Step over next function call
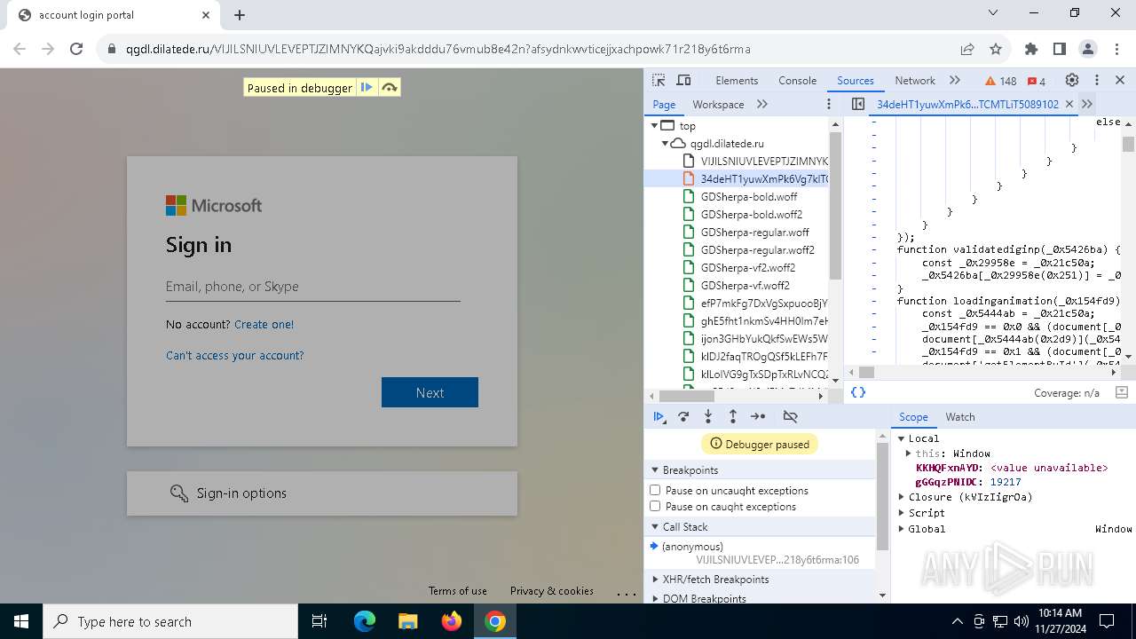 (683, 416)
